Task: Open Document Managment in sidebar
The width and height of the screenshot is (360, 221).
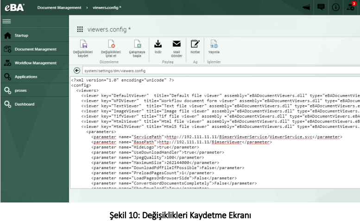Action: pos(35,49)
